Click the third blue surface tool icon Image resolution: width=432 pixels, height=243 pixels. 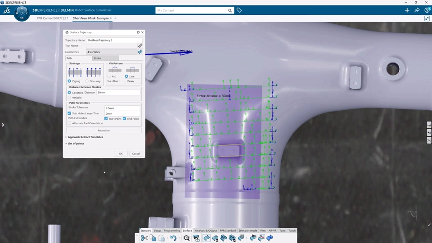coord(224,238)
